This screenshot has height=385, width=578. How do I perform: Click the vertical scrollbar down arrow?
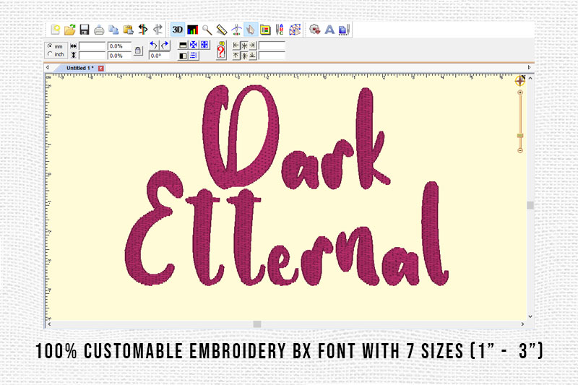530,316
